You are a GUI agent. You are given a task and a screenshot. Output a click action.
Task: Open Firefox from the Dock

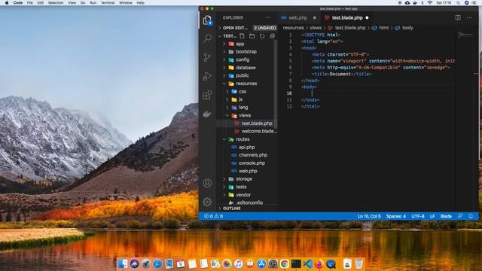coord(319,263)
